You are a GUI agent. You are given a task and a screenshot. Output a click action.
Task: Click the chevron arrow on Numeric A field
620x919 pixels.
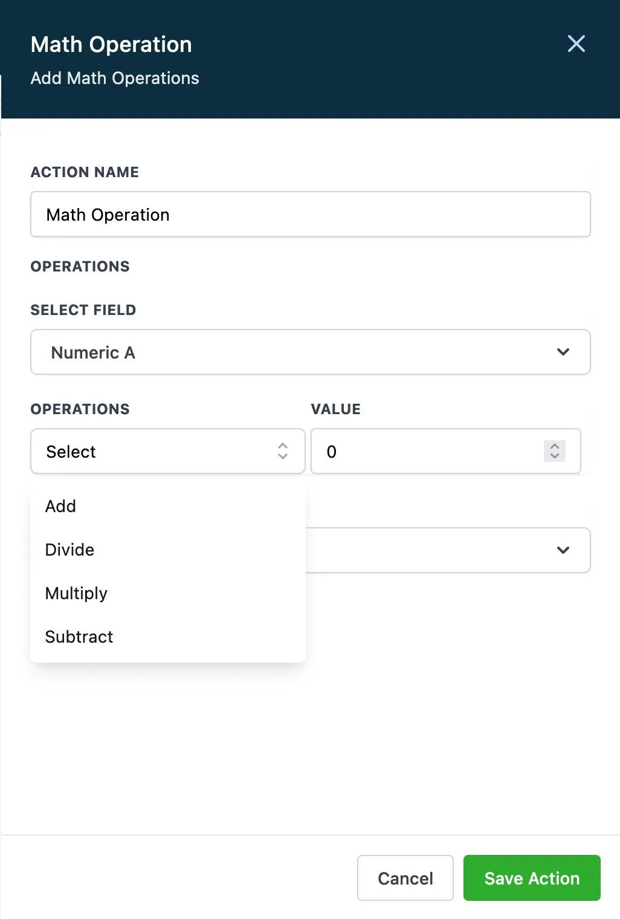pos(563,352)
